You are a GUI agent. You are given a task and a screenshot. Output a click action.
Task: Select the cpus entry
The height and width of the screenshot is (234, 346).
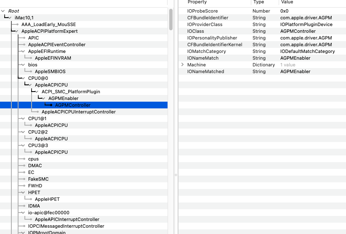tap(33, 159)
